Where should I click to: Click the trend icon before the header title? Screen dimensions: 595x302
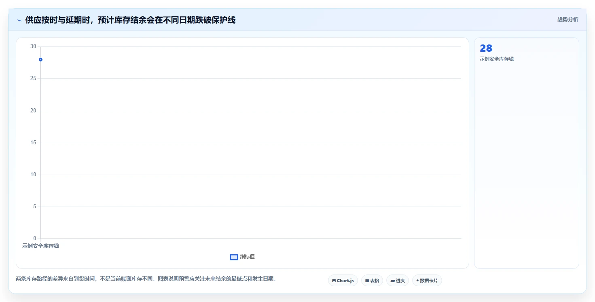19,20
